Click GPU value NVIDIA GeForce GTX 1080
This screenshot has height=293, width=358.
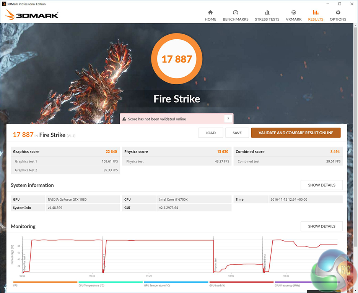click(x=67, y=200)
